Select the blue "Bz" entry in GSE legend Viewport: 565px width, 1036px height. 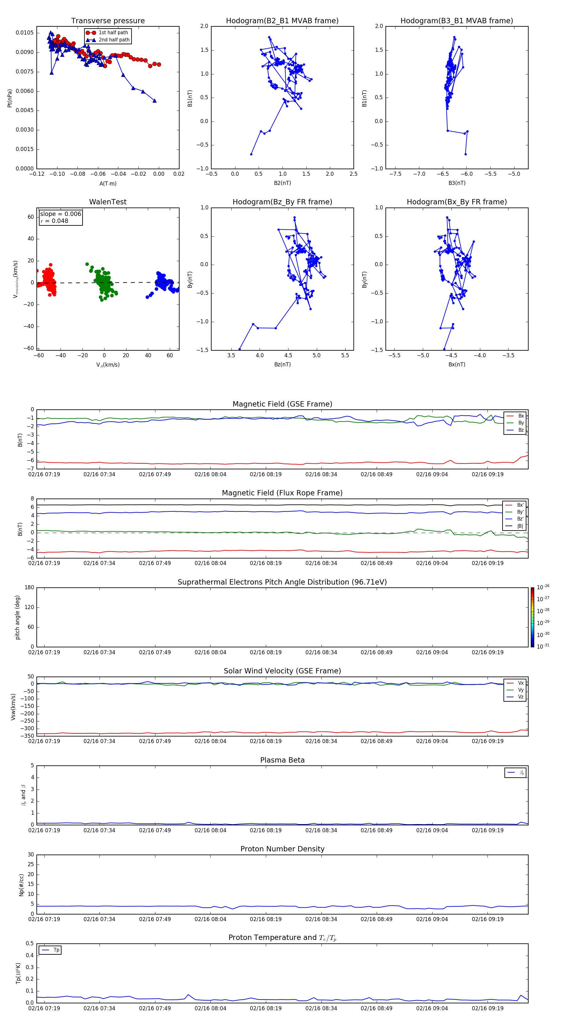coord(515,430)
